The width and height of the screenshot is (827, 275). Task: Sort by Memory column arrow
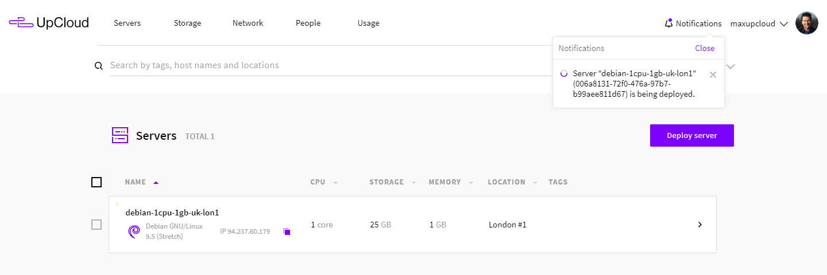(471, 183)
